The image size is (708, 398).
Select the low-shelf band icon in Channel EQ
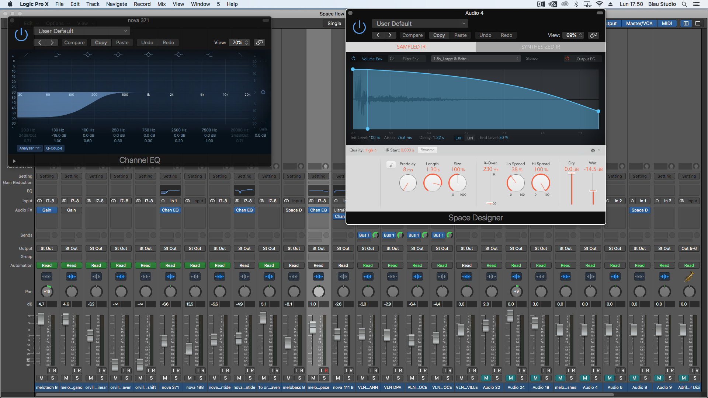(57, 55)
